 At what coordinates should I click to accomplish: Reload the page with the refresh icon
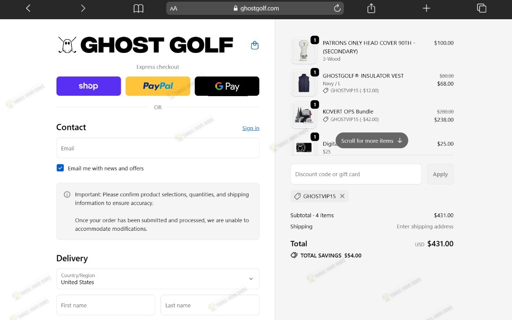coord(337,8)
